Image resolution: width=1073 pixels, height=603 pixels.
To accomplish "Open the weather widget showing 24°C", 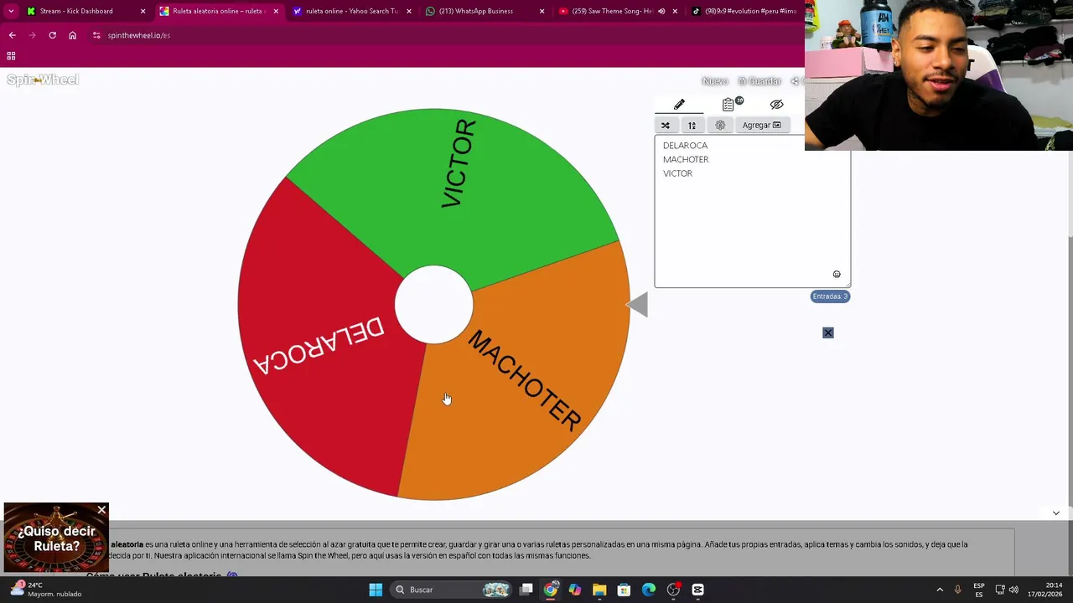I will pyautogui.click(x=46, y=590).
